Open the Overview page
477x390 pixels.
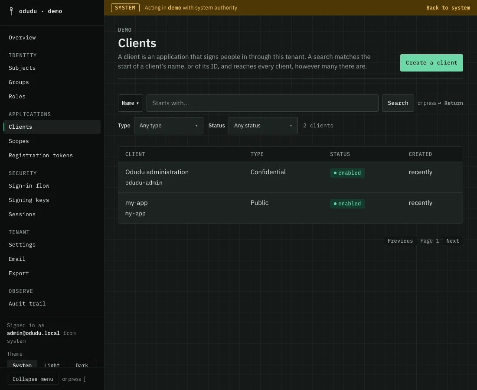click(22, 37)
